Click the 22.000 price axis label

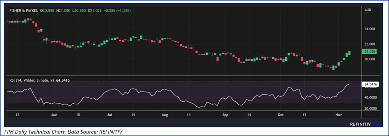[x=369, y=44]
